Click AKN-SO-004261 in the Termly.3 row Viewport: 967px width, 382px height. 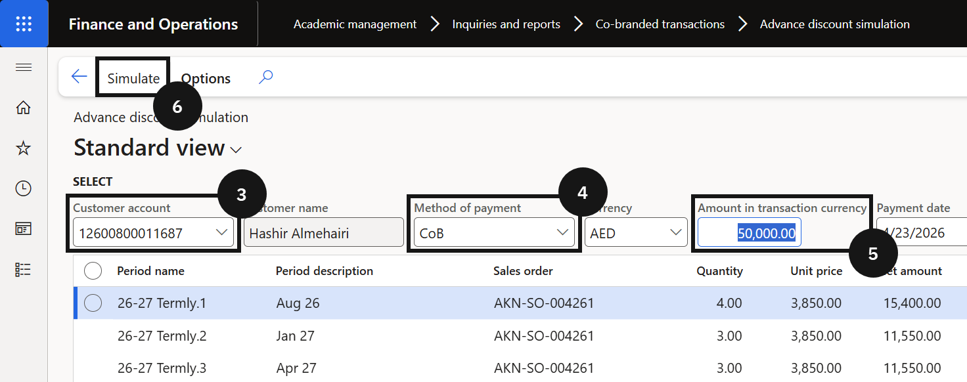pos(543,368)
